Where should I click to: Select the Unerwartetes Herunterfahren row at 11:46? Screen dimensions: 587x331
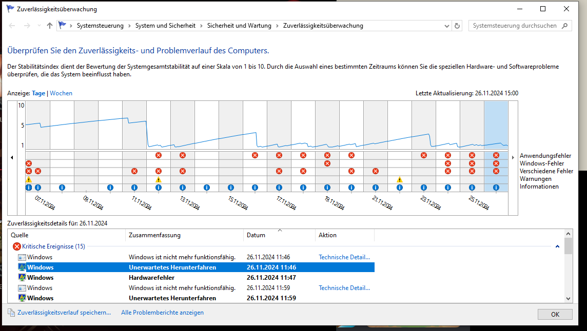click(x=196, y=267)
